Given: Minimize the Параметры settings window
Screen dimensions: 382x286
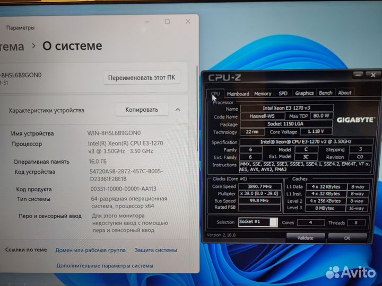Looking at the screenshot, I should click(146, 22).
